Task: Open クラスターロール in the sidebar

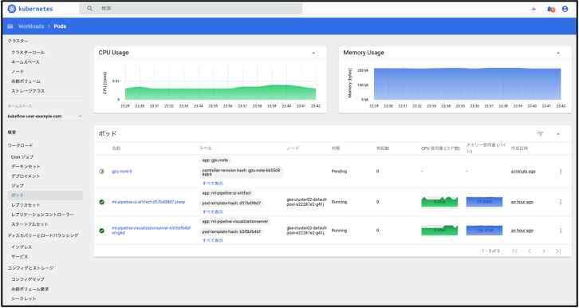Action: click(x=28, y=53)
